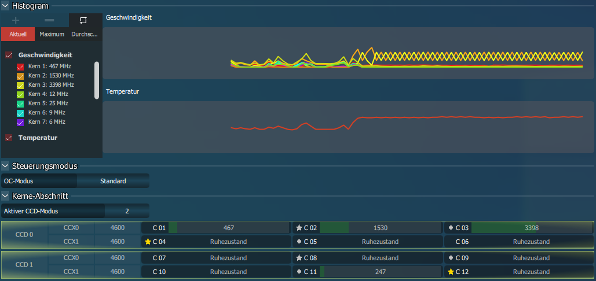Screen dimensions: 596x281
Task: Collapse the Steuerungsmodus section
Action: tap(5, 166)
